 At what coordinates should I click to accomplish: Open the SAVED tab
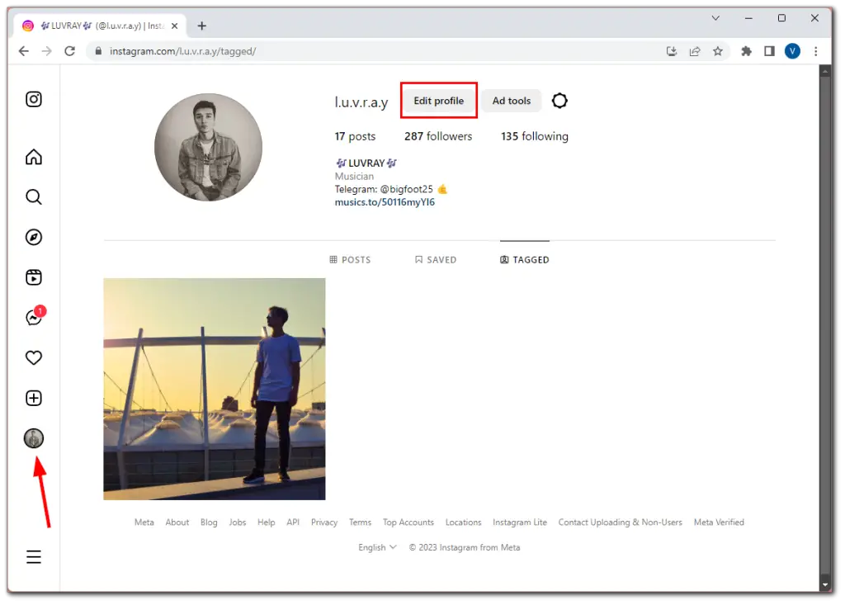click(436, 259)
